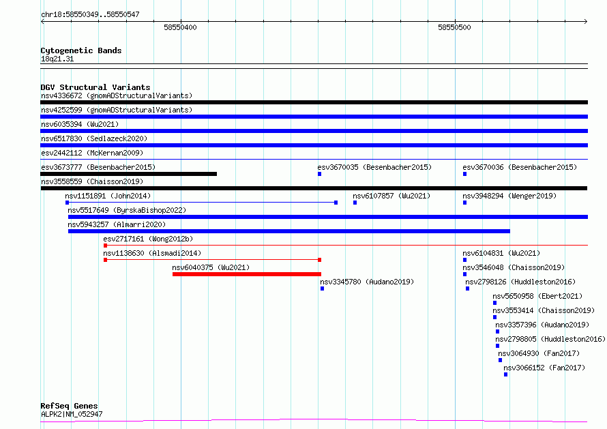Open nsv1138630 (Alsmadi2014) label

pyautogui.click(x=152, y=253)
